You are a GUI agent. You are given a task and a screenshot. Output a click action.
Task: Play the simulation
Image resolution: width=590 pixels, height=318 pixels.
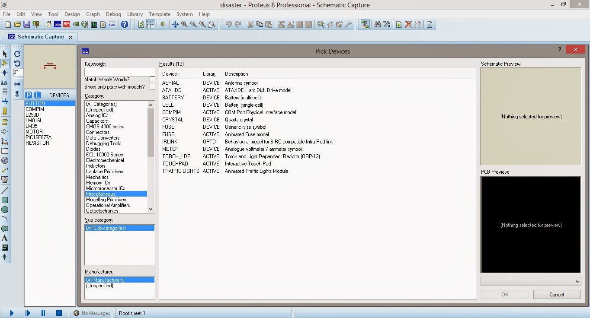coord(12,313)
